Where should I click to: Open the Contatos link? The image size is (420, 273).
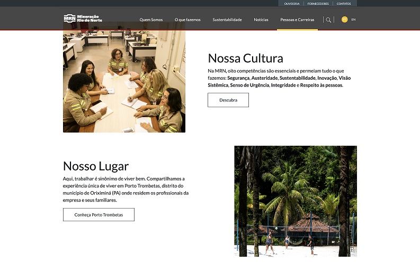[344, 4]
